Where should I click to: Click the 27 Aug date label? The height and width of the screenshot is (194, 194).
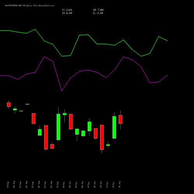pyautogui.click(x=45, y=185)
